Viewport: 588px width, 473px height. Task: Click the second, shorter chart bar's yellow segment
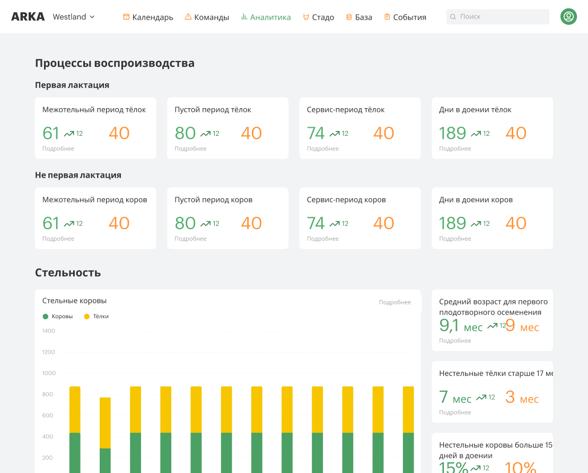[105, 423]
